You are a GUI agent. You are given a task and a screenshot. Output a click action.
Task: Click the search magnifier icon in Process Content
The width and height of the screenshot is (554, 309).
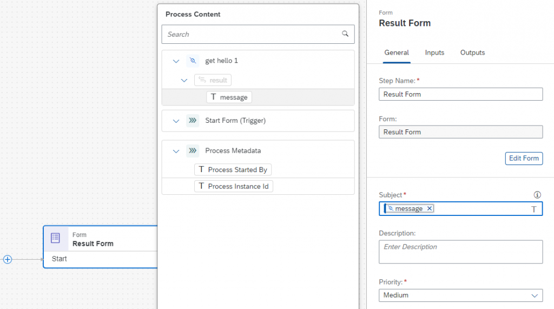click(345, 34)
